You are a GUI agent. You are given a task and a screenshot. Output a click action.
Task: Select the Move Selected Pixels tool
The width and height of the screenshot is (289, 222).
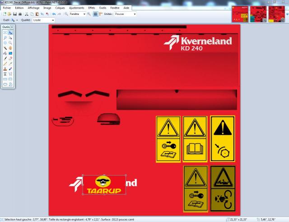(10, 32)
